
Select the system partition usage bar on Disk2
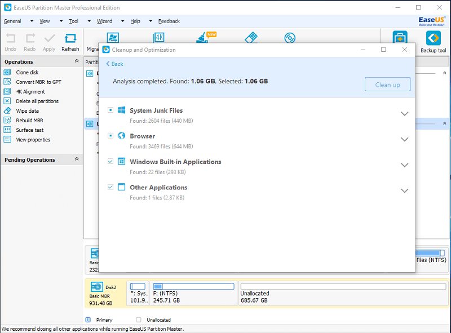coord(138,286)
